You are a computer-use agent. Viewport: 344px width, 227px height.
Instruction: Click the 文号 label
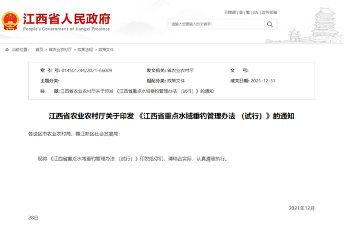(x=240, y=70)
